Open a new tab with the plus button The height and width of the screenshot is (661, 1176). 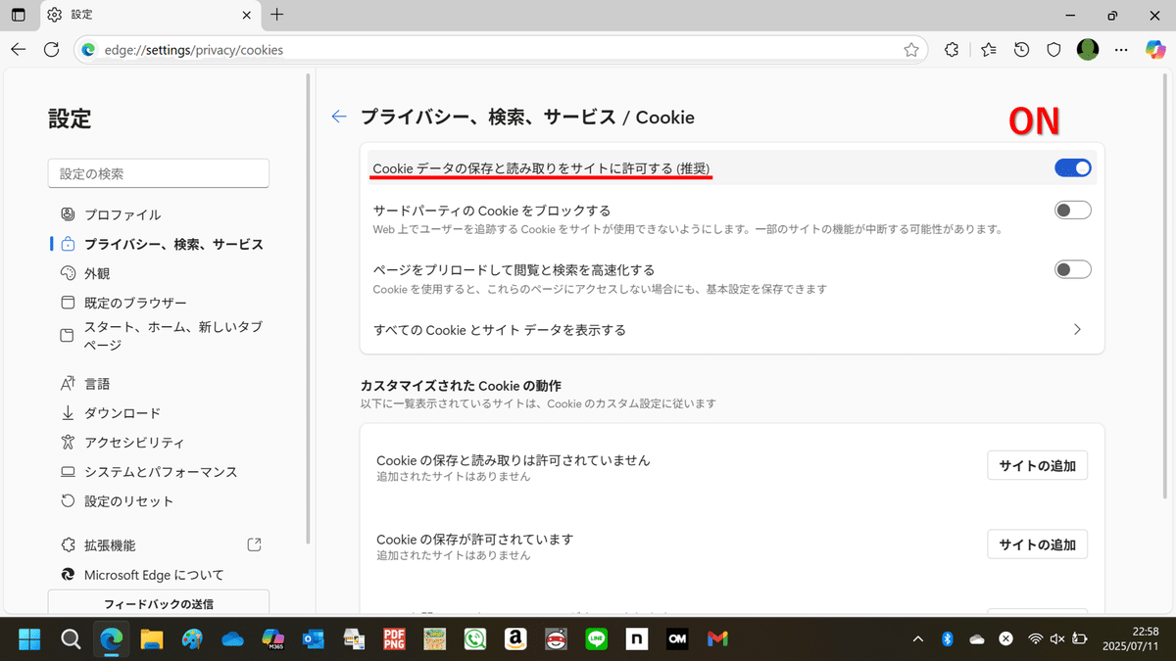point(277,15)
